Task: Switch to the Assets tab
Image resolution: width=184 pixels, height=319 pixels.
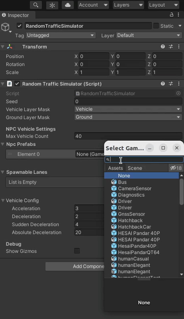Action: click(x=116, y=168)
